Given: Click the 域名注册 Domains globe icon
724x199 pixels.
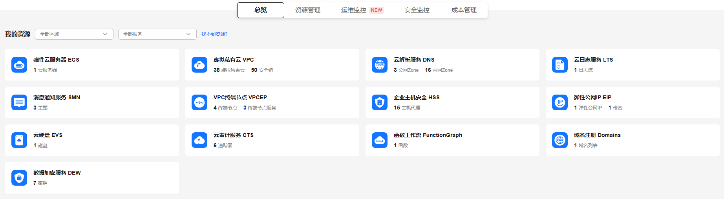Looking at the screenshot, I should tap(560, 140).
